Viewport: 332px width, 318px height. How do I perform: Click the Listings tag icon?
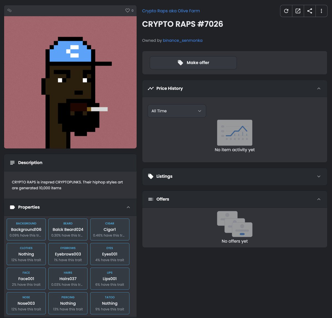(151, 176)
